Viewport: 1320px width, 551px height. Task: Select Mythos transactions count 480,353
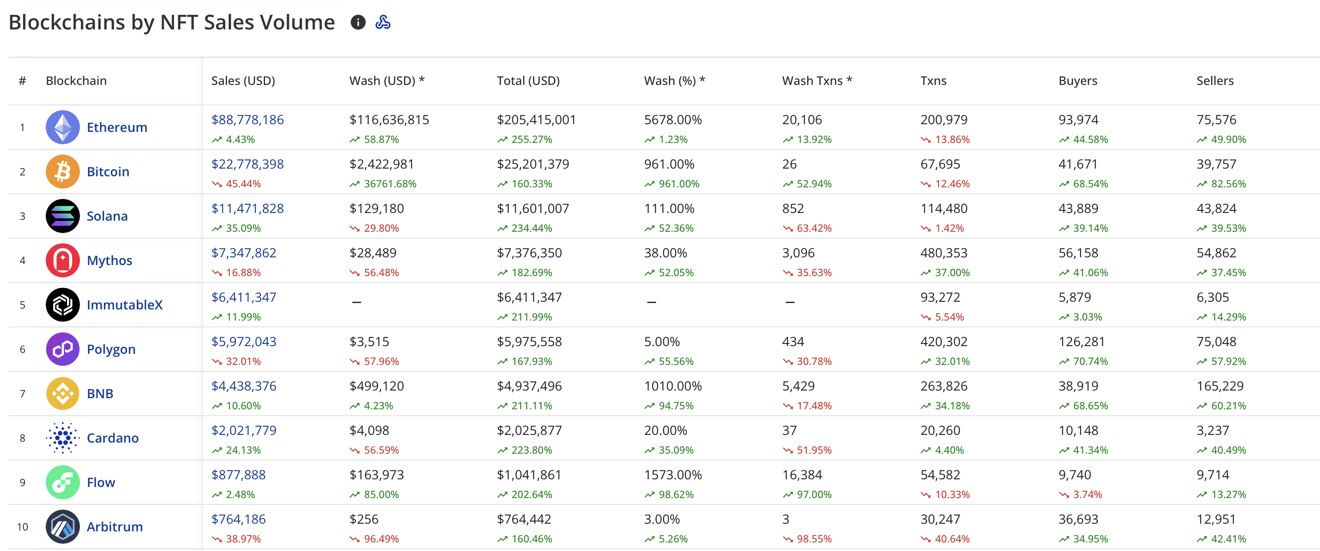[x=944, y=253]
